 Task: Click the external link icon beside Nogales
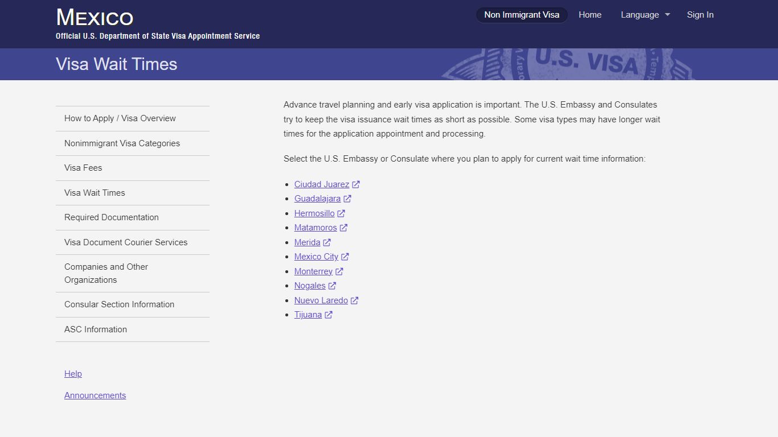coord(332,286)
